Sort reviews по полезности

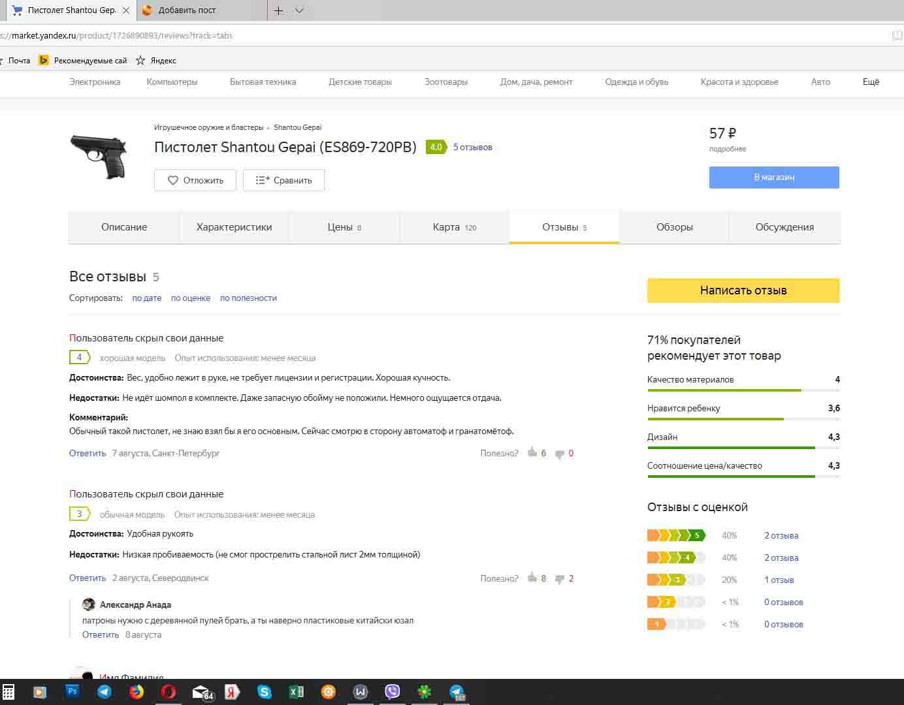tap(248, 298)
